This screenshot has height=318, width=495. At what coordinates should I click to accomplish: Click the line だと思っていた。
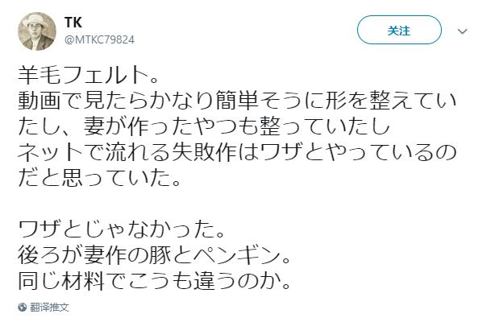click(100, 178)
